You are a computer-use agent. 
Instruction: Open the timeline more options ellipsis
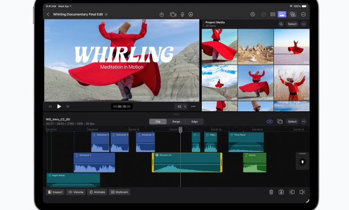[303, 122]
